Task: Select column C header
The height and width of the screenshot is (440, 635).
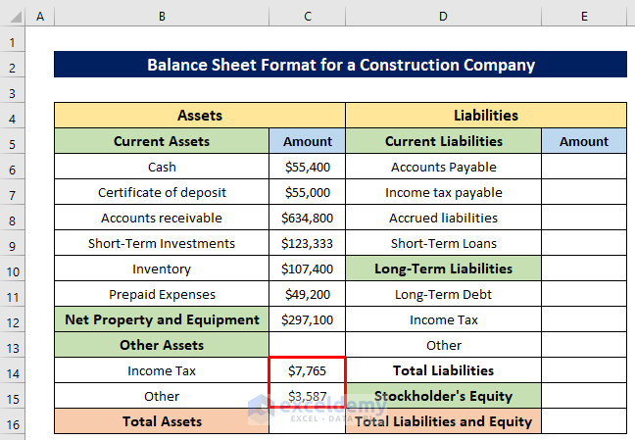Action: click(x=307, y=18)
